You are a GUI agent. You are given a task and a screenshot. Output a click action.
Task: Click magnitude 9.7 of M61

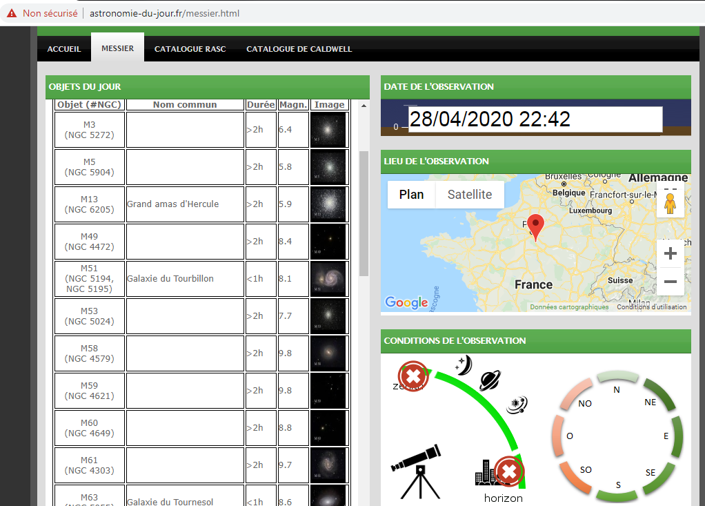[x=285, y=465]
